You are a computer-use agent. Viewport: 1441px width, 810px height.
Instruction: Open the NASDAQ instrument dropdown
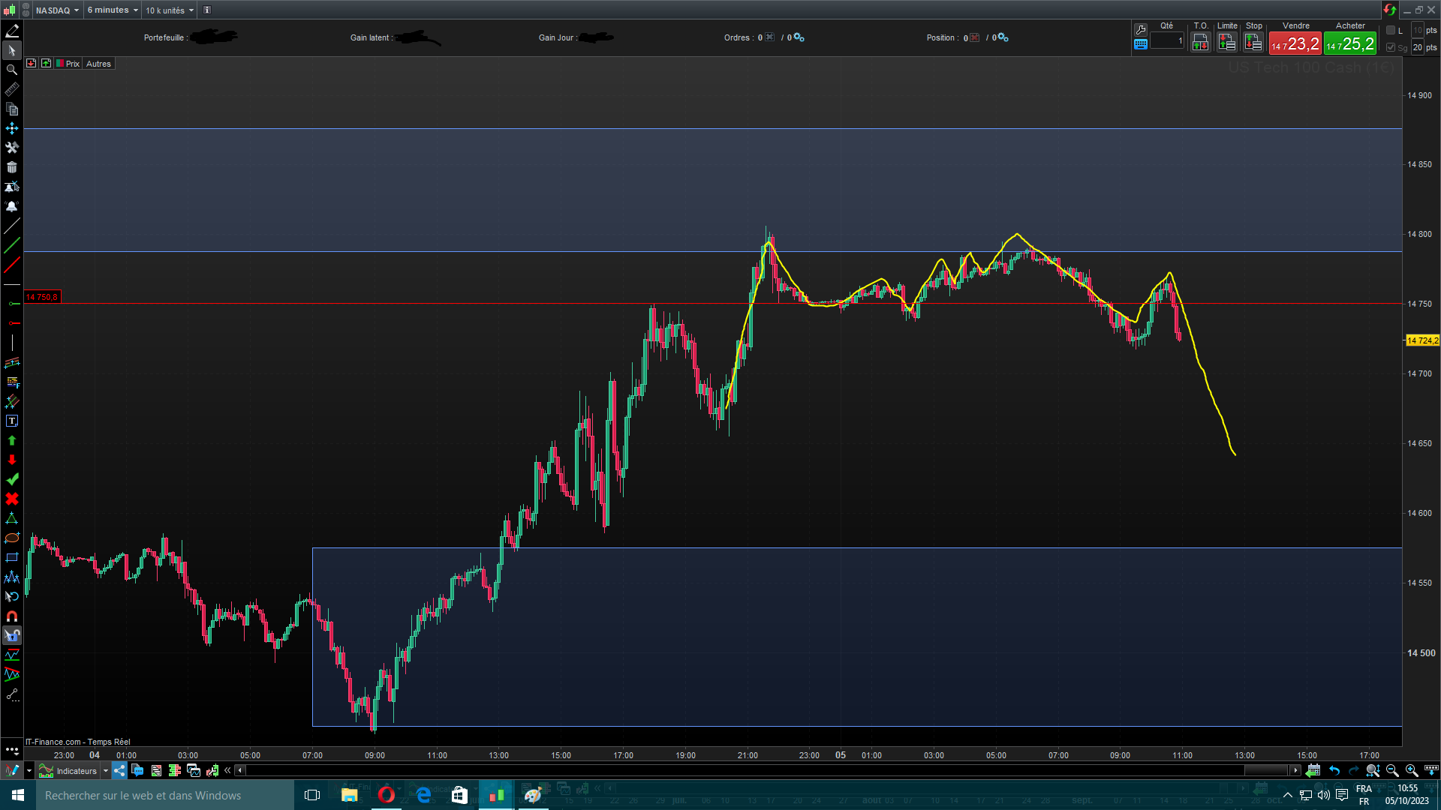pyautogui.click(x=57, y=10)
